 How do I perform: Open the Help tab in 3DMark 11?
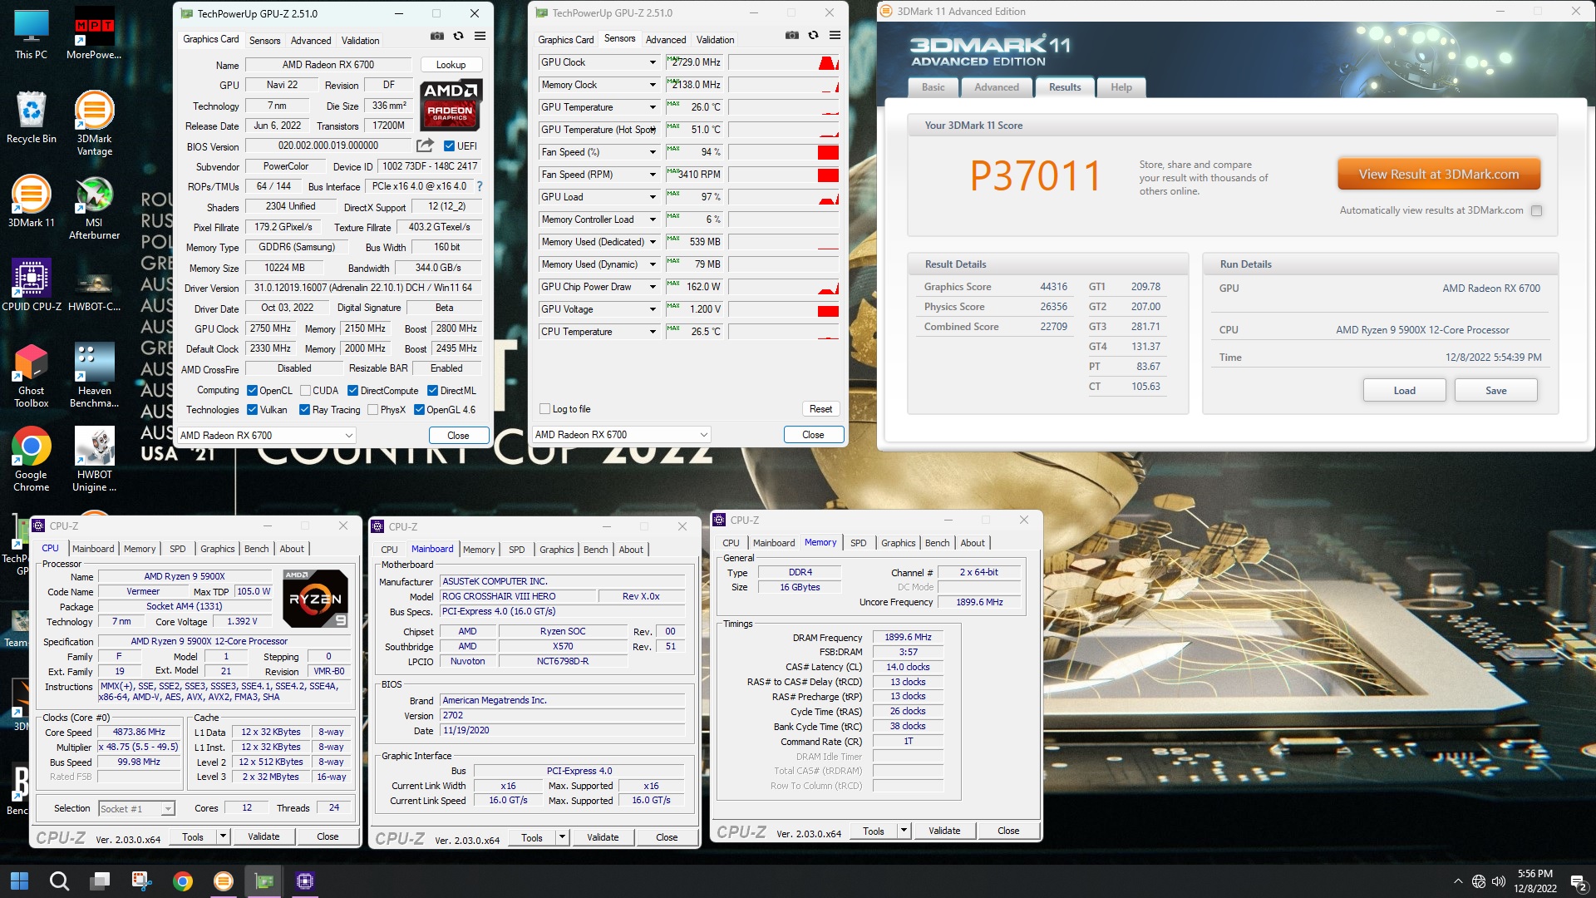(x=1121, y=86)
